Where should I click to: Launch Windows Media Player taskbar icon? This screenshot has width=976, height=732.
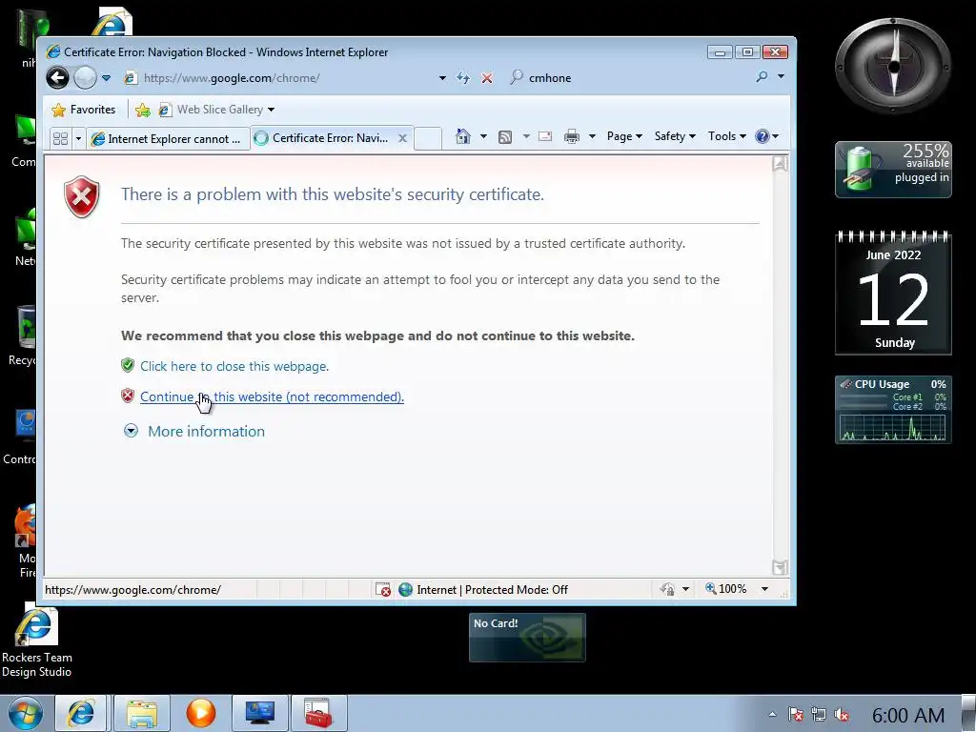201,713
